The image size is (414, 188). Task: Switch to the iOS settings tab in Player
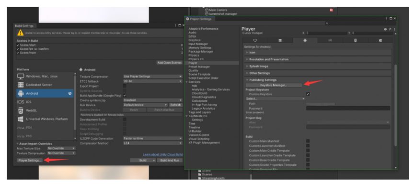point(330,40)
